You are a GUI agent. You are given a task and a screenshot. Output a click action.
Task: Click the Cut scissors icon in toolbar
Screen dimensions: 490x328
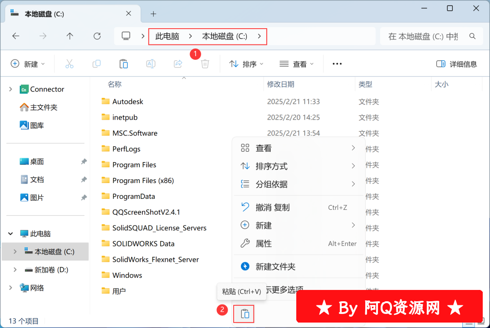tap(69, 64)
